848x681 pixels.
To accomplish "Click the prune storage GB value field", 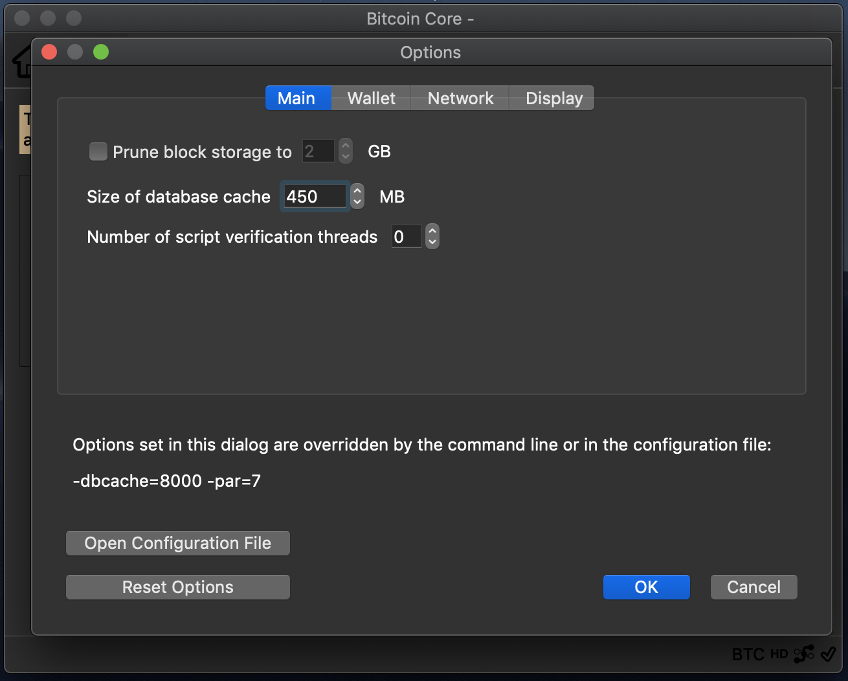I will point(318,151).
